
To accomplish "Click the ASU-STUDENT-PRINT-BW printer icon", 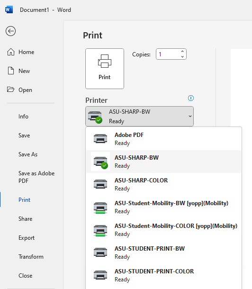I will coord(100,252).
